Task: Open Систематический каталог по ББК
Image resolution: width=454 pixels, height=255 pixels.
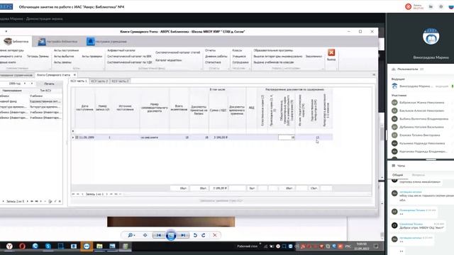Action: click(129, 57)
